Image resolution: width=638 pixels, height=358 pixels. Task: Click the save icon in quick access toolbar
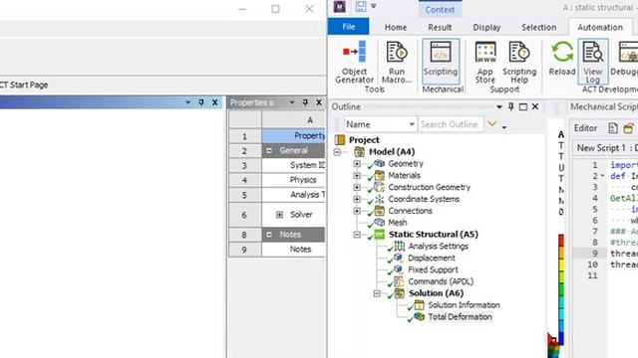(360, 7)
